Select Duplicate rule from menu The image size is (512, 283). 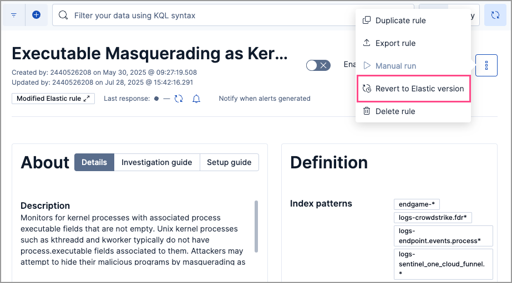401,20
